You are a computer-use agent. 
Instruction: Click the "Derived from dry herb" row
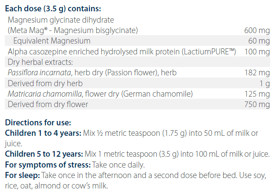pyautogui.click(x=45, y=83)
